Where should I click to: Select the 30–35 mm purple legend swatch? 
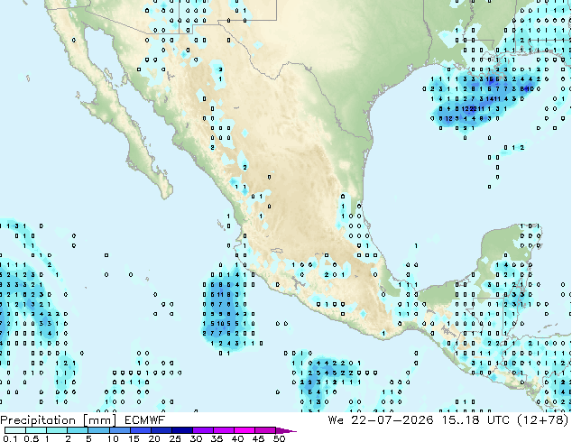202,430
